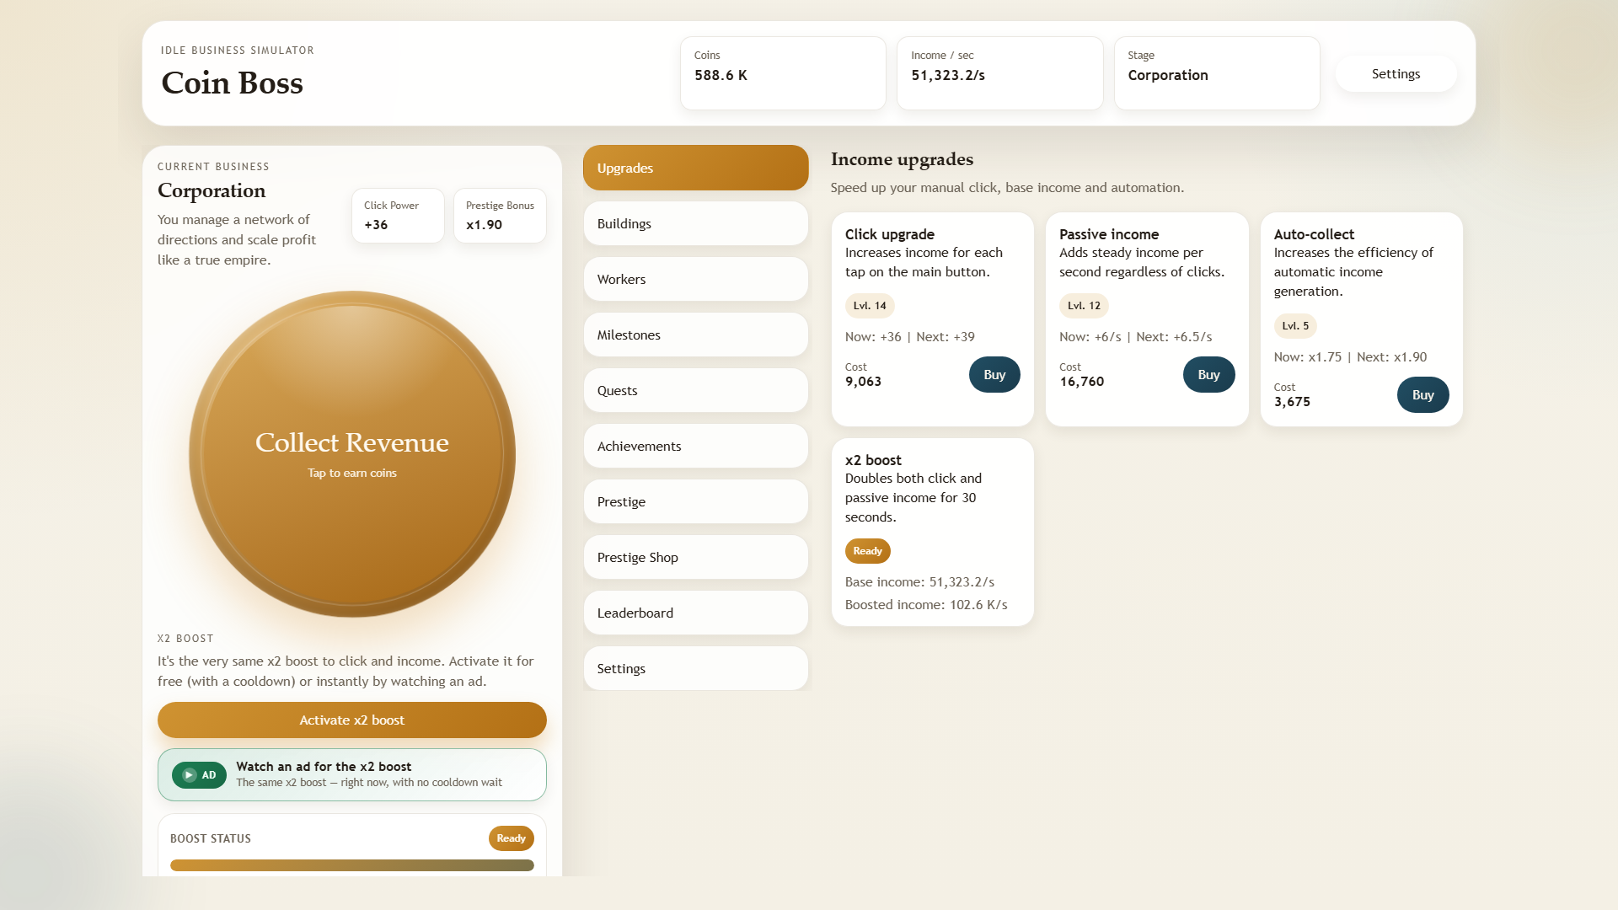Viewport: 1618px width, 910px height.
Task: Click the Coin Boss title
Action: 232,83
